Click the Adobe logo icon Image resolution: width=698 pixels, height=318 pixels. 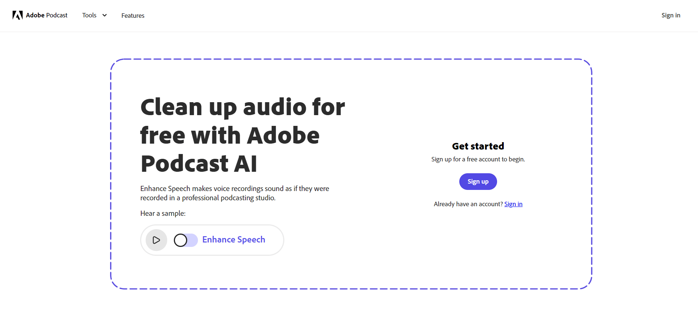(17, 15)
